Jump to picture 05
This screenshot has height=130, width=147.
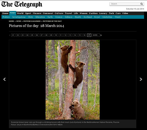click(x=32, y=35)
